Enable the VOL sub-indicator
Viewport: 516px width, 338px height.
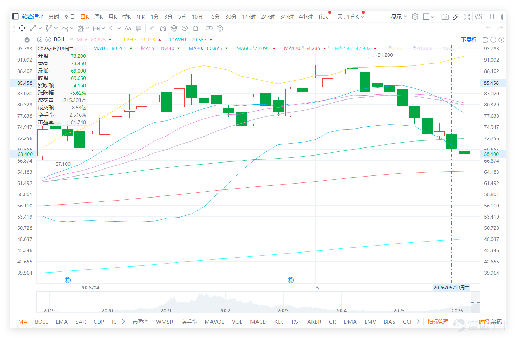(237, 322)
